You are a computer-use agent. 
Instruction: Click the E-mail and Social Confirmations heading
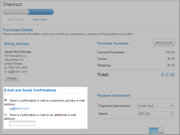tap(30, 90)
